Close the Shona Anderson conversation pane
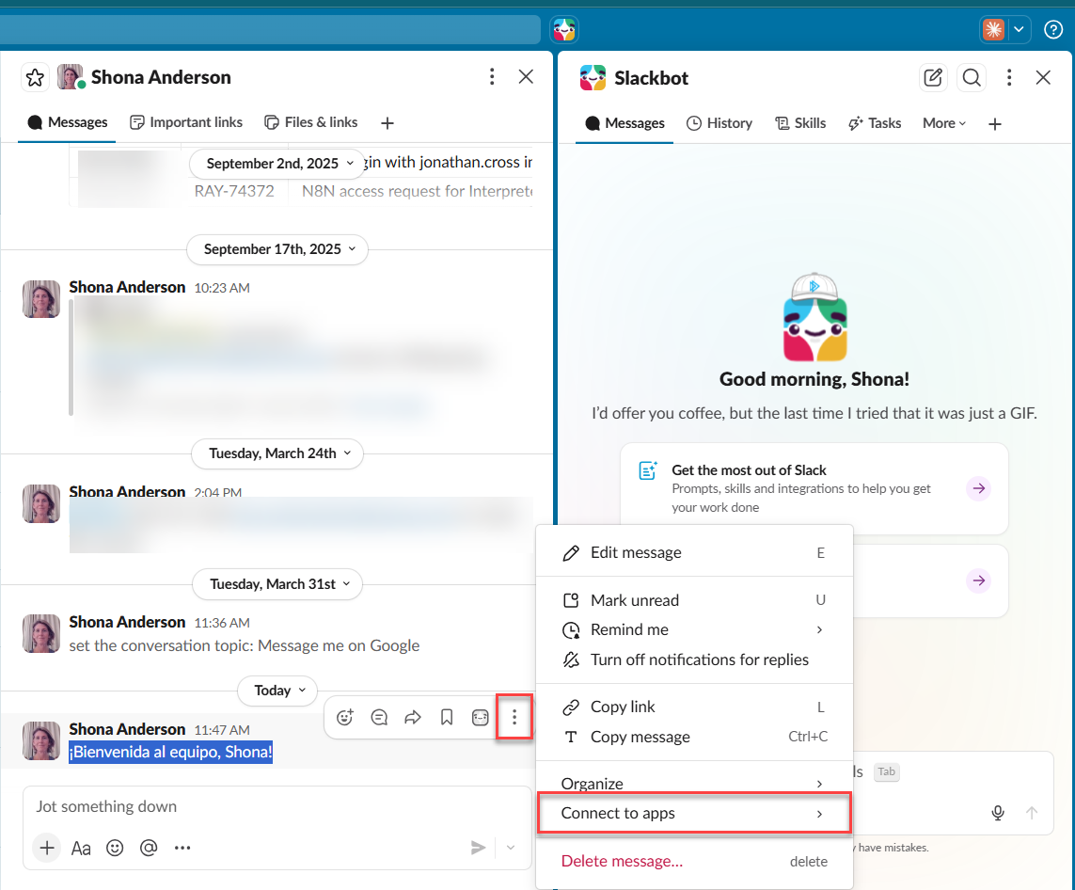The image size is (1075, 890). point(526,77)
